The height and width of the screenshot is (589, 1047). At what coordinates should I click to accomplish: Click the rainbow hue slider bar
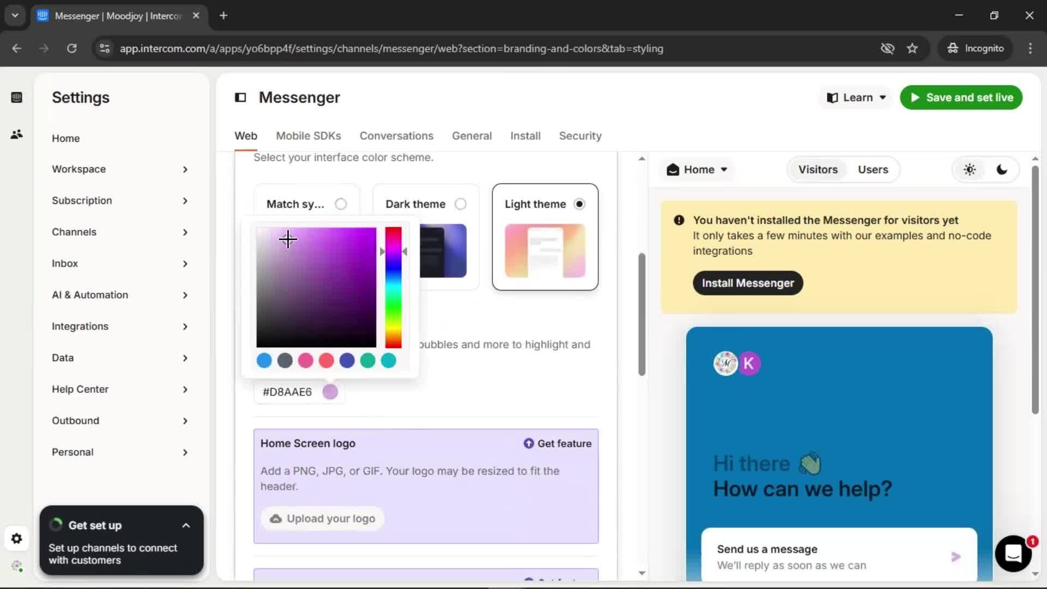(x=393, y=287)
